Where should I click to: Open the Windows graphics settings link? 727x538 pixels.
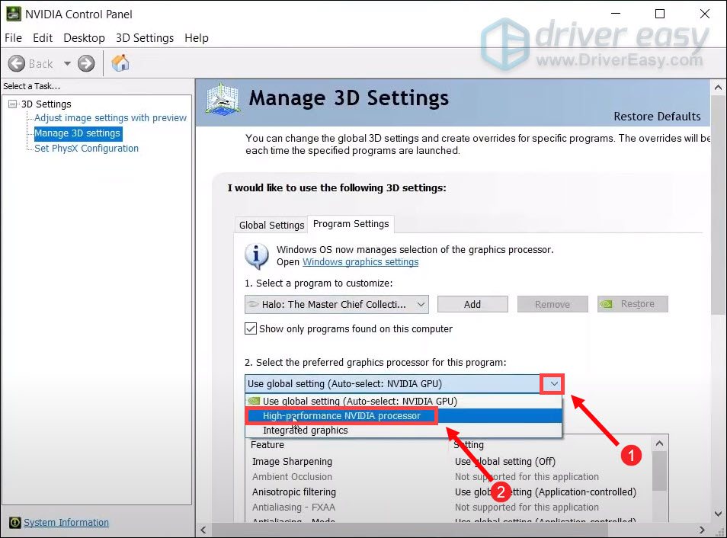pyautogui.click(x=360, y=262)
